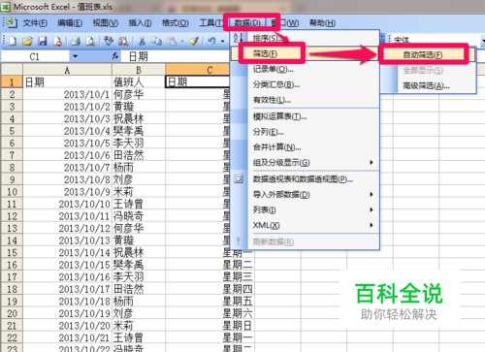The height and width of the screenshot is (352, 485).
Task: Click the Research binoculars icon
Action: pos(123,41)
